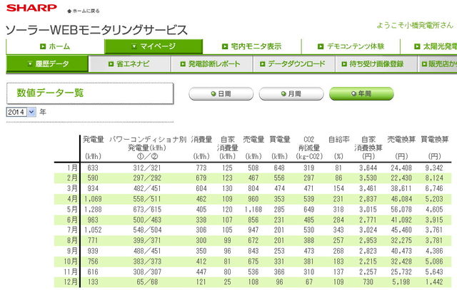Click the 12月 row label
This screenshot has width=457, height=290.
[70, 282]
